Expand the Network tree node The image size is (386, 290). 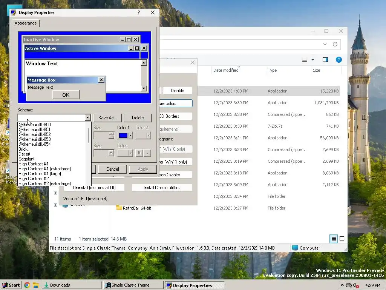coord(56,205)
